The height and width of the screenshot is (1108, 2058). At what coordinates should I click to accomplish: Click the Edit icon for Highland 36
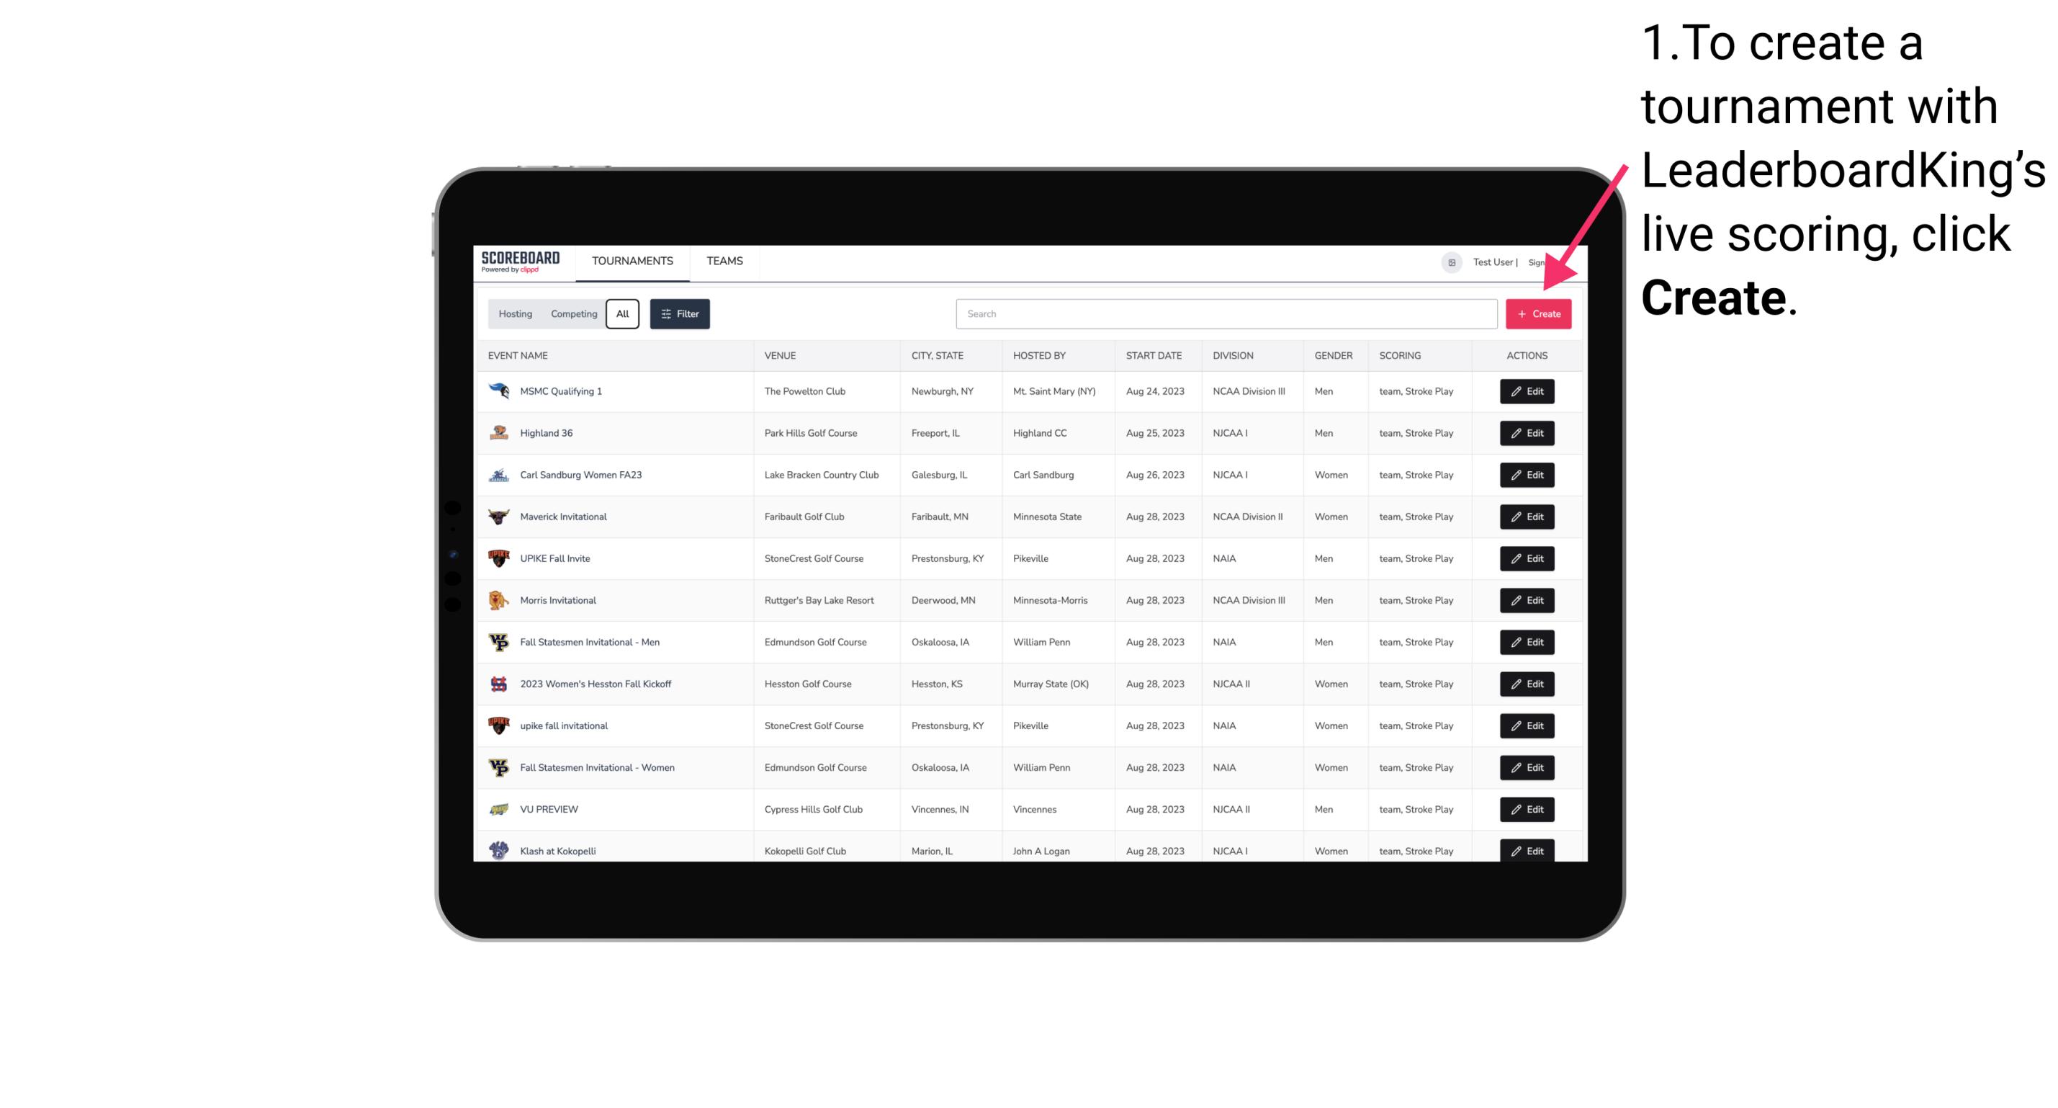coord(1526,432)
